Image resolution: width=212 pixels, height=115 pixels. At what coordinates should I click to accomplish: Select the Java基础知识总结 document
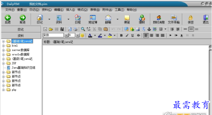point(23,68)
